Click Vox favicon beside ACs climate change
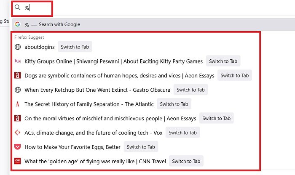The image size is (295, 175). click(18, 133)
